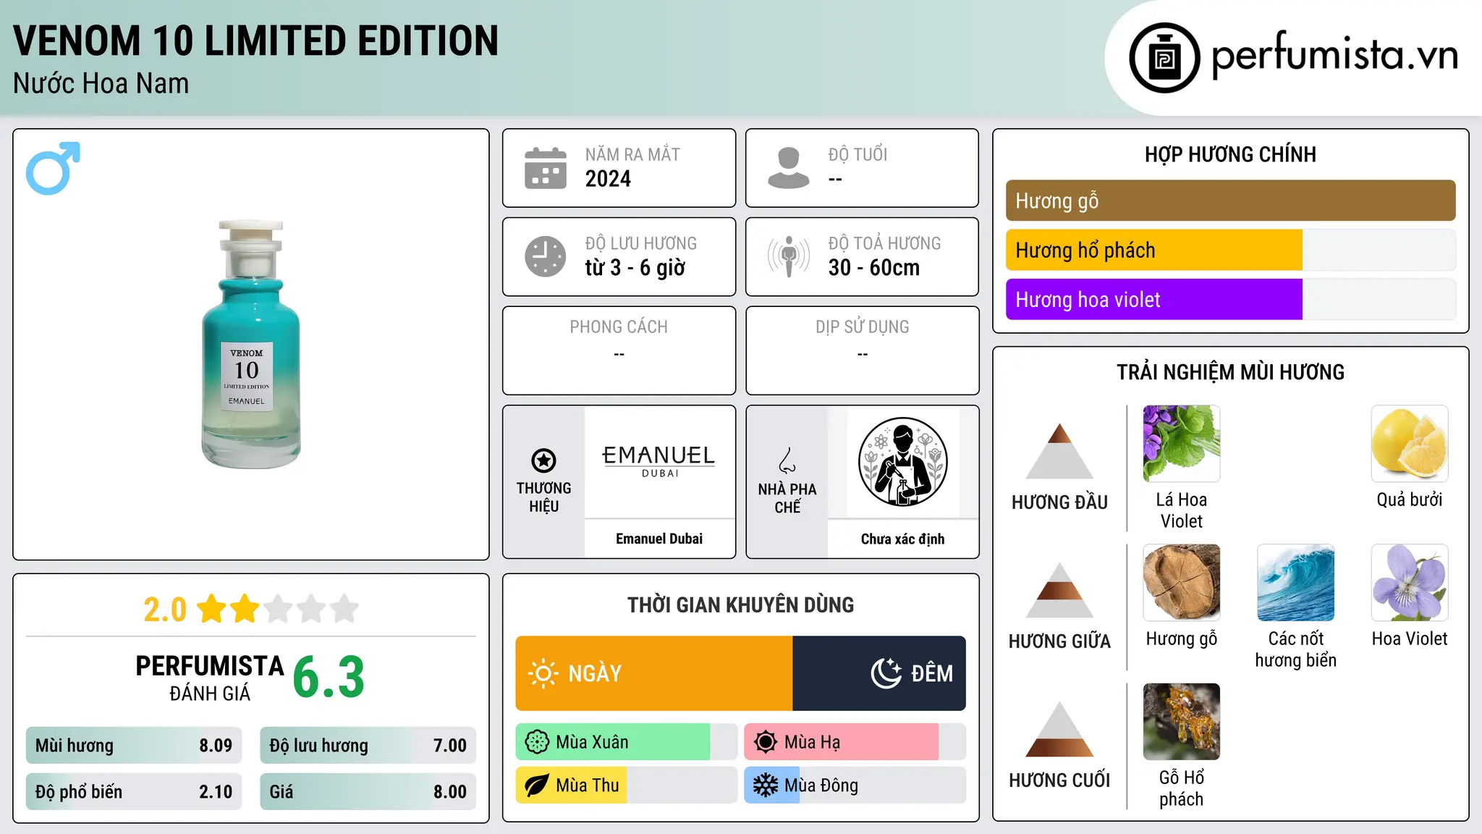Click the green Mùa Xuân season bar
1482x834 pixels.
point(613,742)
